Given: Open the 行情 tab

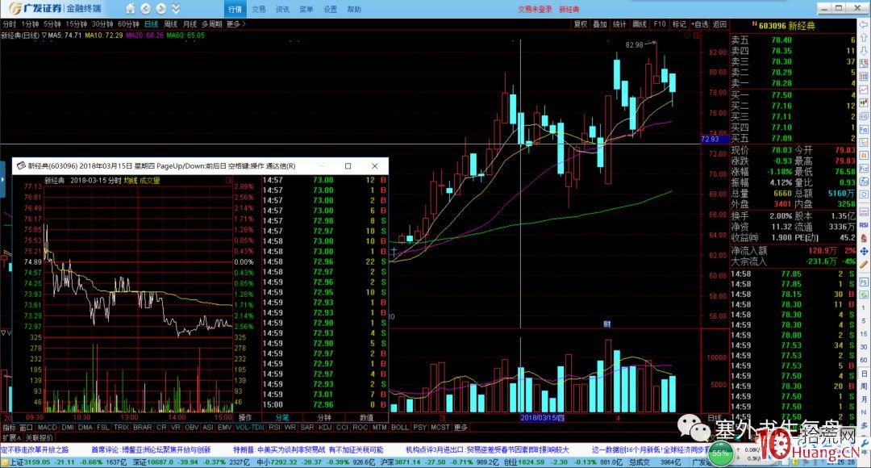Looking at the screenshot, I should click(235, 9).
